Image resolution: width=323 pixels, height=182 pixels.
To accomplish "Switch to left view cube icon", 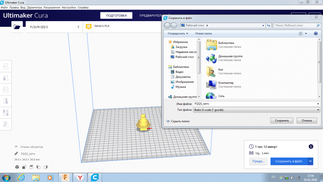I will (x=39, y=167).
